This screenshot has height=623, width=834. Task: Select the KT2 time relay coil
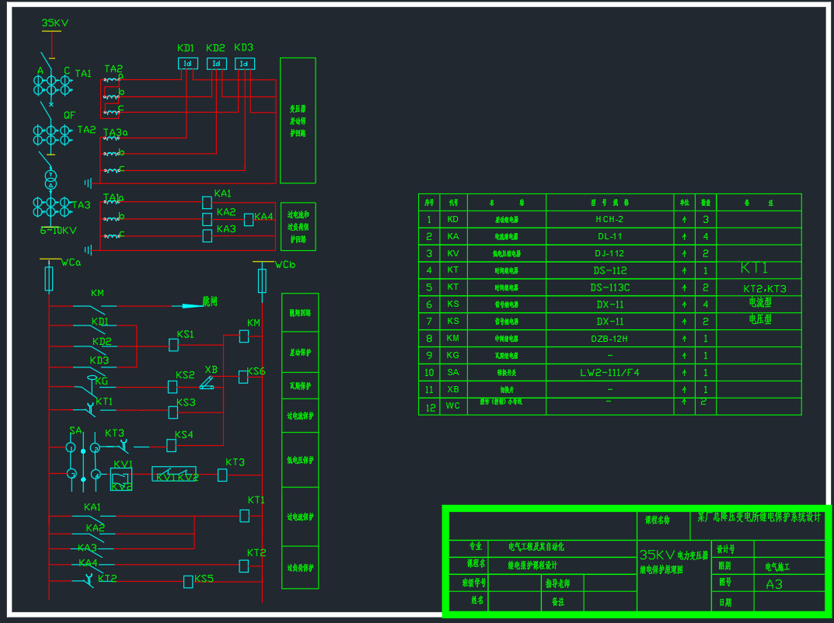[x=243, y=566]
